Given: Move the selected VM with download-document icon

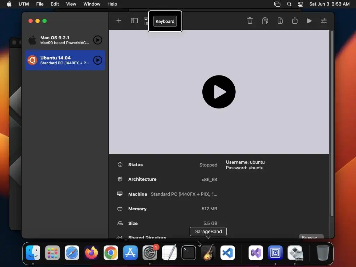Looking at the screenshot, I should (280, 21).
